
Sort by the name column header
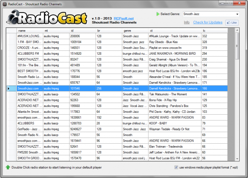tap(30, 30)
